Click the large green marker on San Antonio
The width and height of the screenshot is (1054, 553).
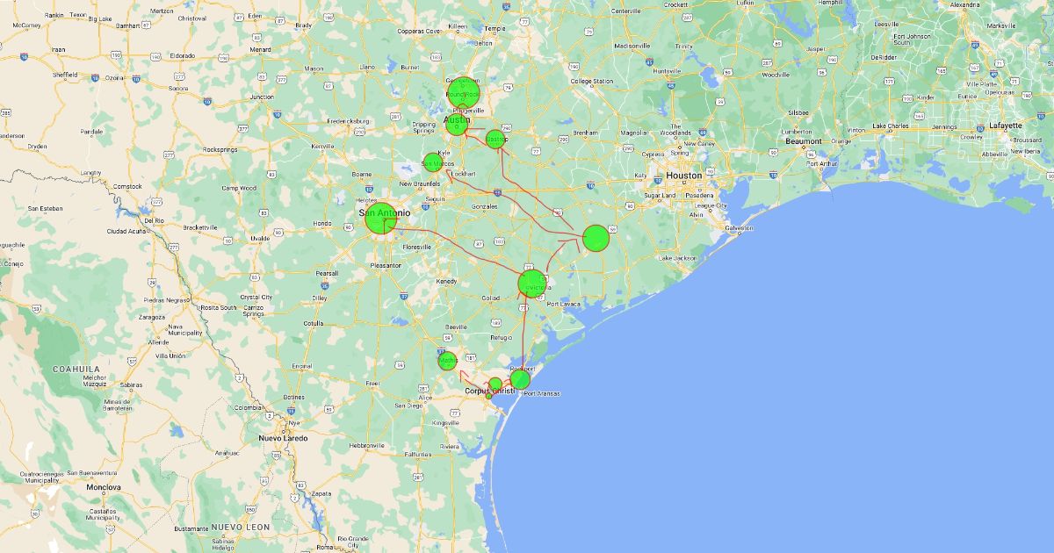[381, 218]
